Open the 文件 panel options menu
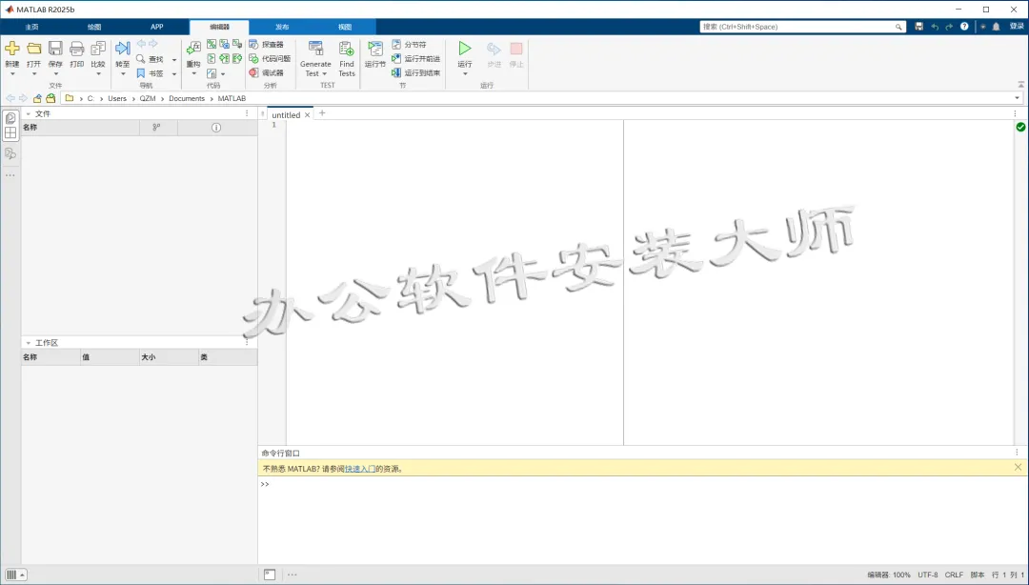This screenshot has width=1029, height=585. (x=247, y=113)
